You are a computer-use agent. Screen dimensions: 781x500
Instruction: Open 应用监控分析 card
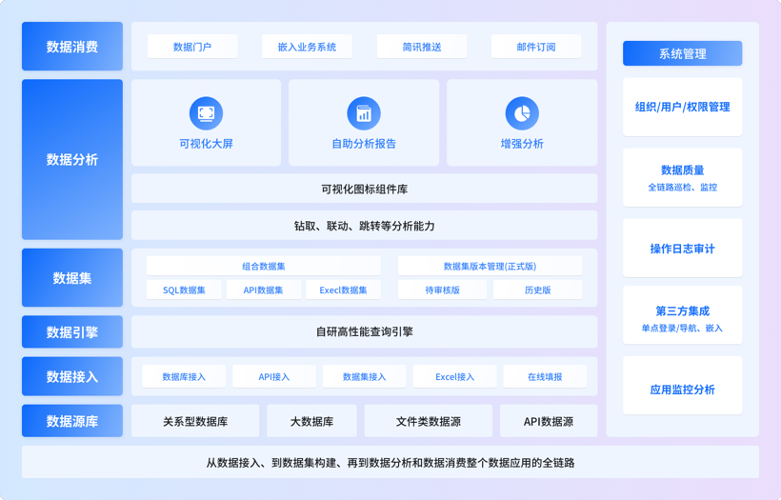point(682,390)
